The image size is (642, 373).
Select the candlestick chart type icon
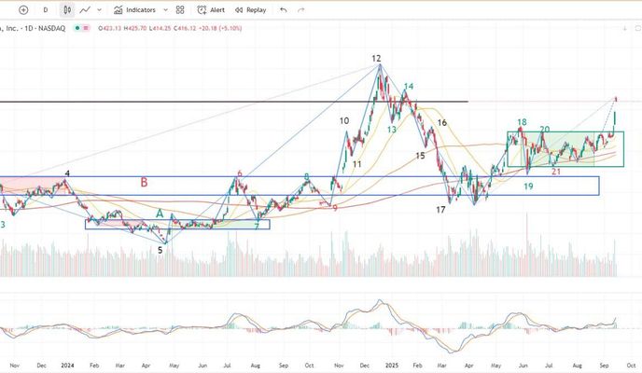click(x=66, y=9)
